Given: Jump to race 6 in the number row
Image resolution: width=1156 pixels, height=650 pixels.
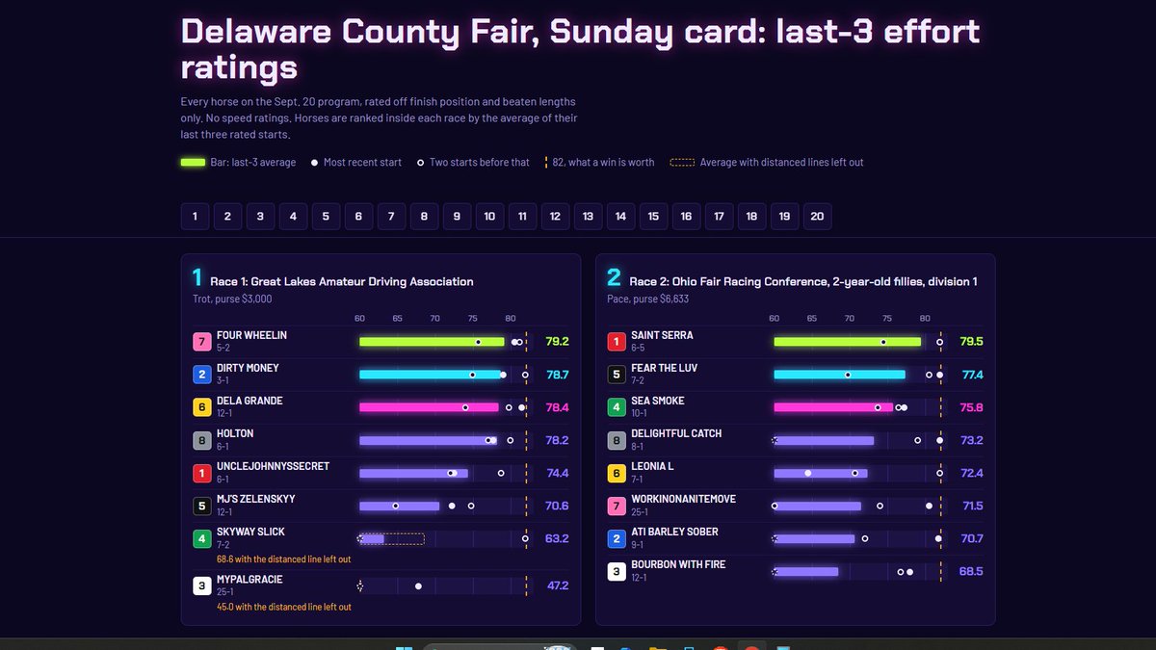Looking at the screenshot, I should coord(358,217).
